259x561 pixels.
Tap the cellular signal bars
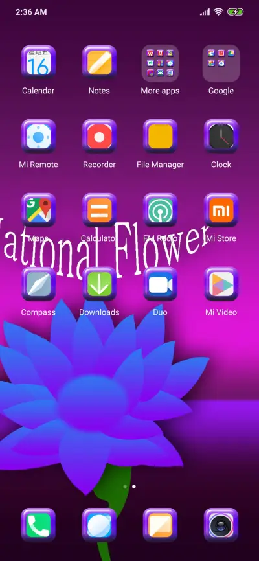pos(205,12)
